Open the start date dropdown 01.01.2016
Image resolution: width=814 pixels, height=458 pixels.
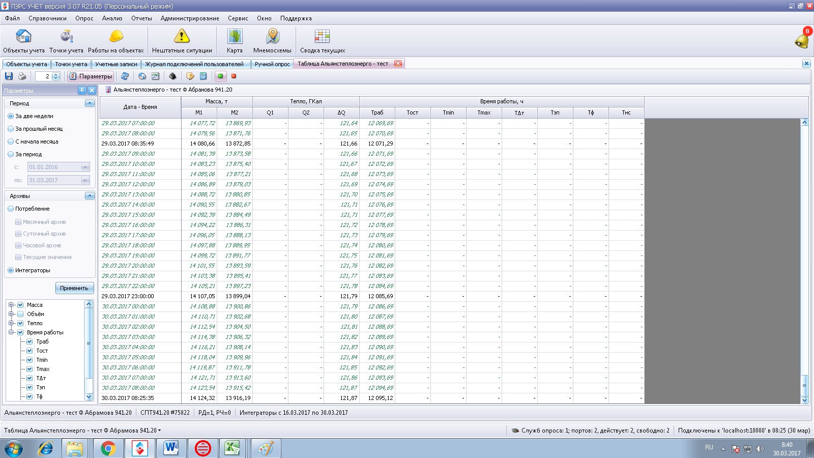pos(85,167)
